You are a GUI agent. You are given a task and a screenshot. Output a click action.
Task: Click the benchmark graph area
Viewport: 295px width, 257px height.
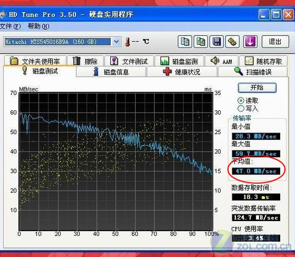point(116,162)
